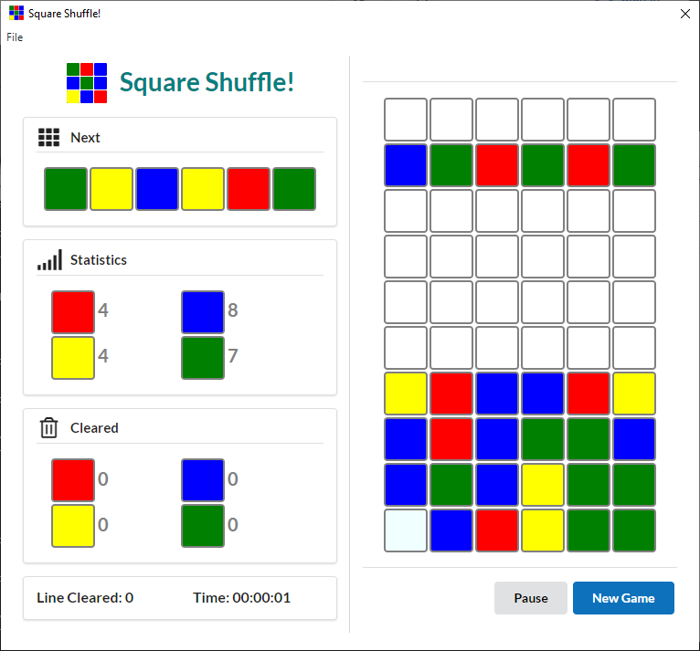Click the app icon in title bar
700x651 pixels.
16,13
